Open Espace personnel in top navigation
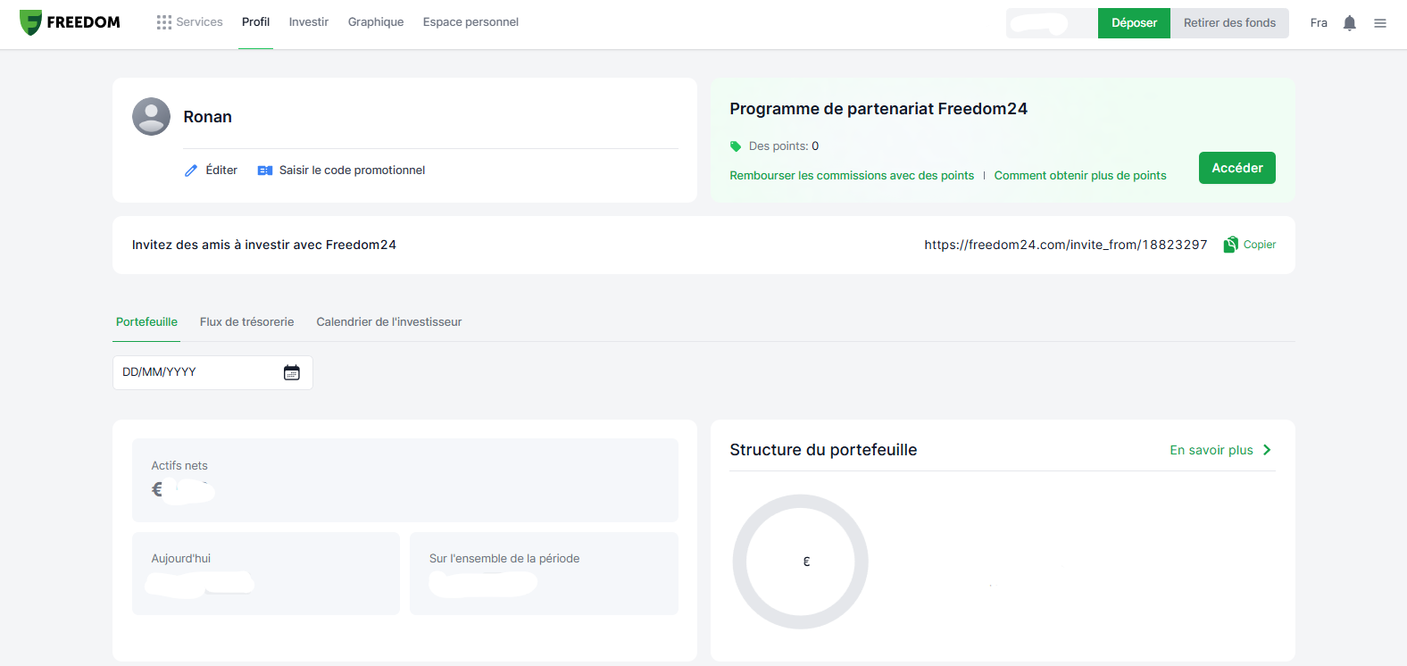 click(470, 22)
